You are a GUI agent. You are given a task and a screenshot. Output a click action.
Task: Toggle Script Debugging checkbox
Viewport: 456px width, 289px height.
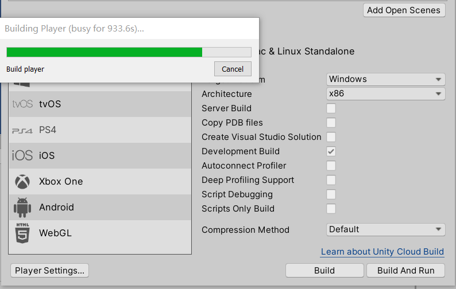(x=331, y=194)
